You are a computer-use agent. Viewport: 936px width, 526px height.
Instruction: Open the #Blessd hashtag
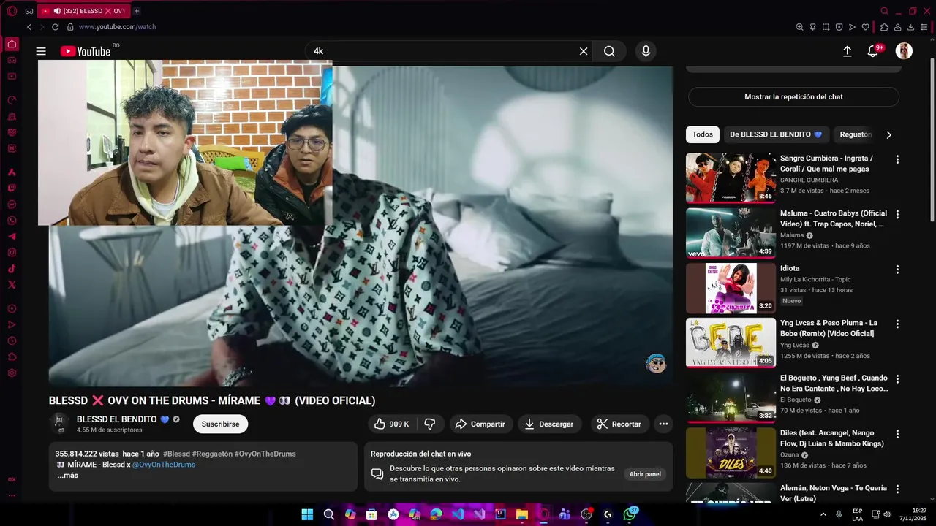pyautogui.click(x=176, y=454)
